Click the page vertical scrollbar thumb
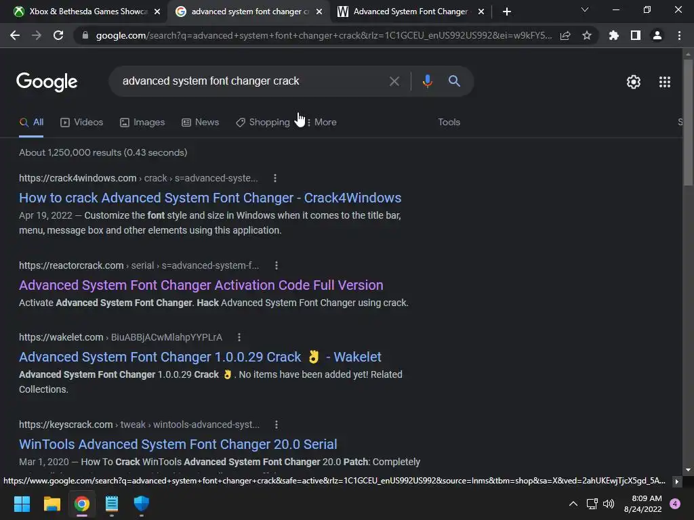Screen dimensions: 694x520 688,122
